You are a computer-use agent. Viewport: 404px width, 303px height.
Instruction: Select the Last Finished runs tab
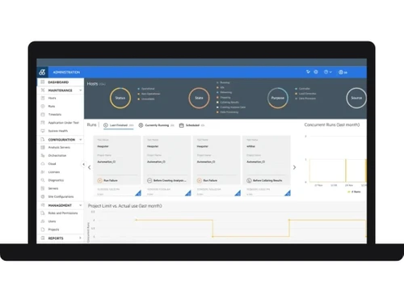119,125
